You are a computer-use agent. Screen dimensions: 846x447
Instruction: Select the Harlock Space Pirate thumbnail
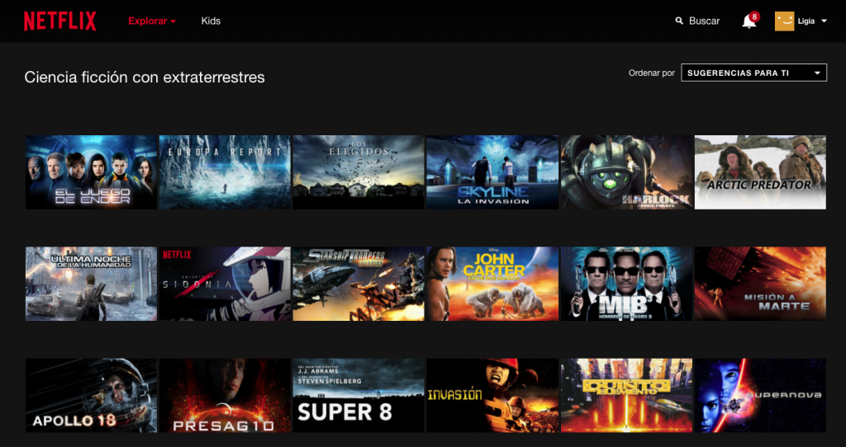pos(626,172)
